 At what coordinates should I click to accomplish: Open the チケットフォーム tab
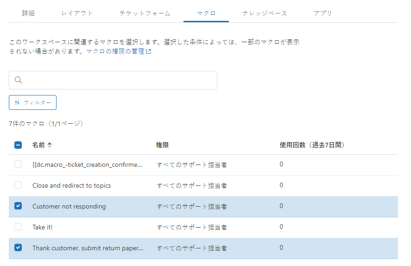(x=145, y=13)
